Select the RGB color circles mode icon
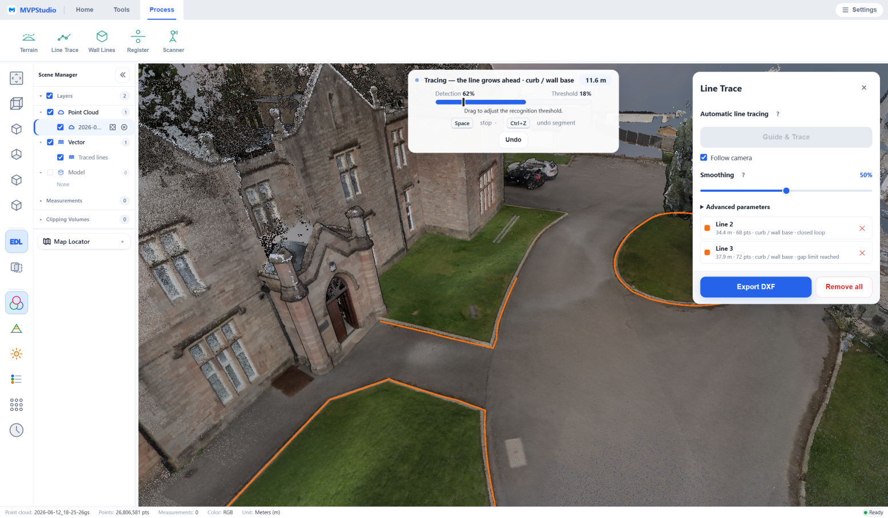Viewport: 888px width, 518px height. tap(17, 303)
